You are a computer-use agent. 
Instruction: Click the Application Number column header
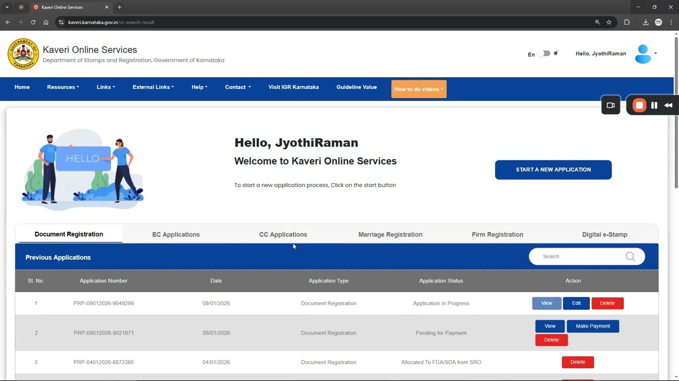coord(103,281)
